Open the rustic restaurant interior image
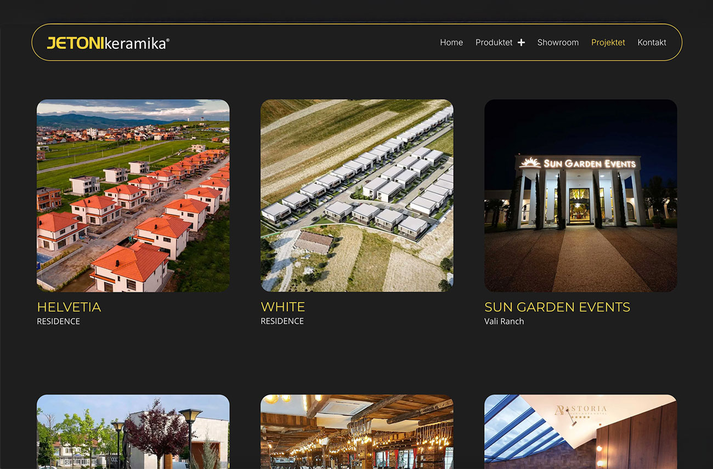The width and height of the screenshot is (713, 469). [356, 432]
